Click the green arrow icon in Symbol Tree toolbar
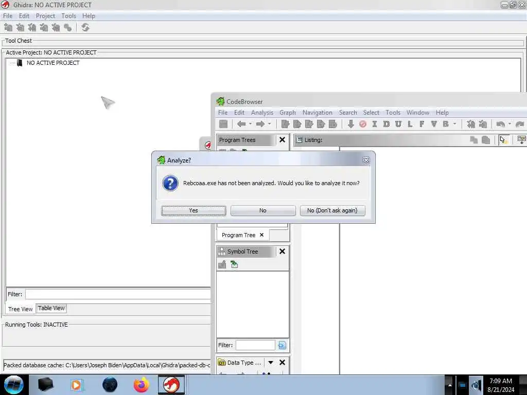527x395 pixels. [235, 264]
